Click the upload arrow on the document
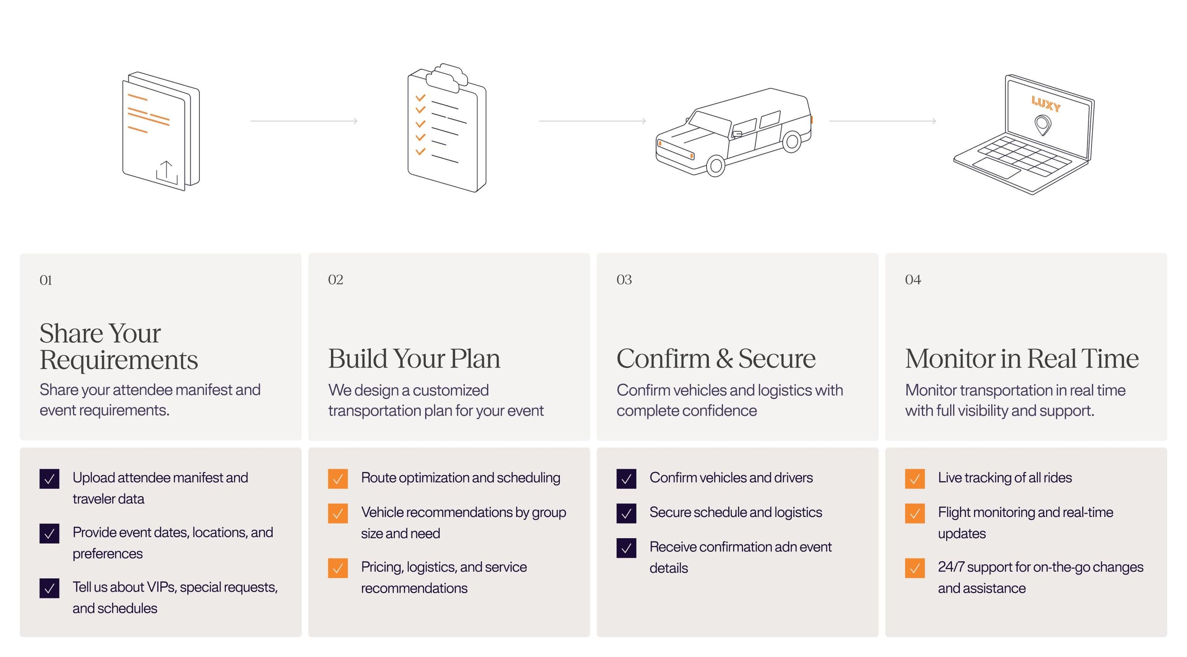The width and height of the screenshot is (1187, 657). coord(166,172)
